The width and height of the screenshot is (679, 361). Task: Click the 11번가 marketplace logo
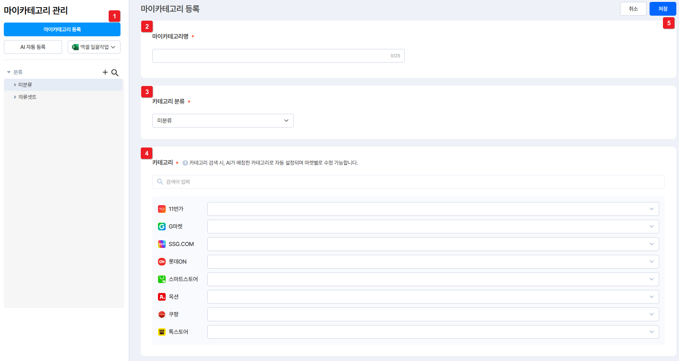[162, 209]
